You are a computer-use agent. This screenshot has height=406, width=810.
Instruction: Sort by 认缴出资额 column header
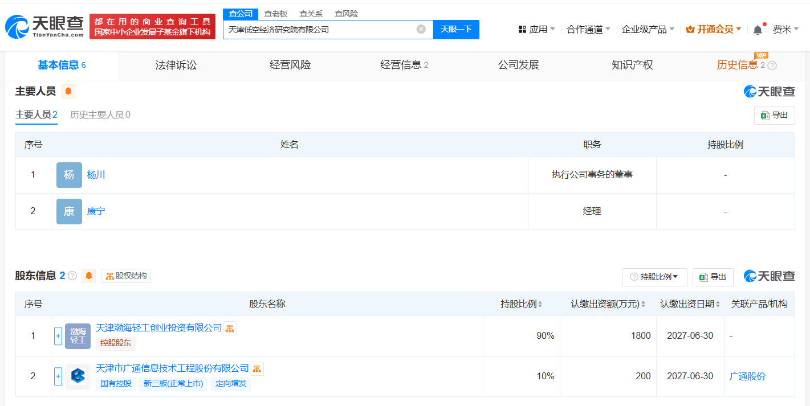coord(608,304)
